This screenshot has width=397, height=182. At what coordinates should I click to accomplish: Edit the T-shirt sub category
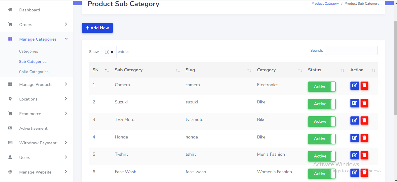355,155
